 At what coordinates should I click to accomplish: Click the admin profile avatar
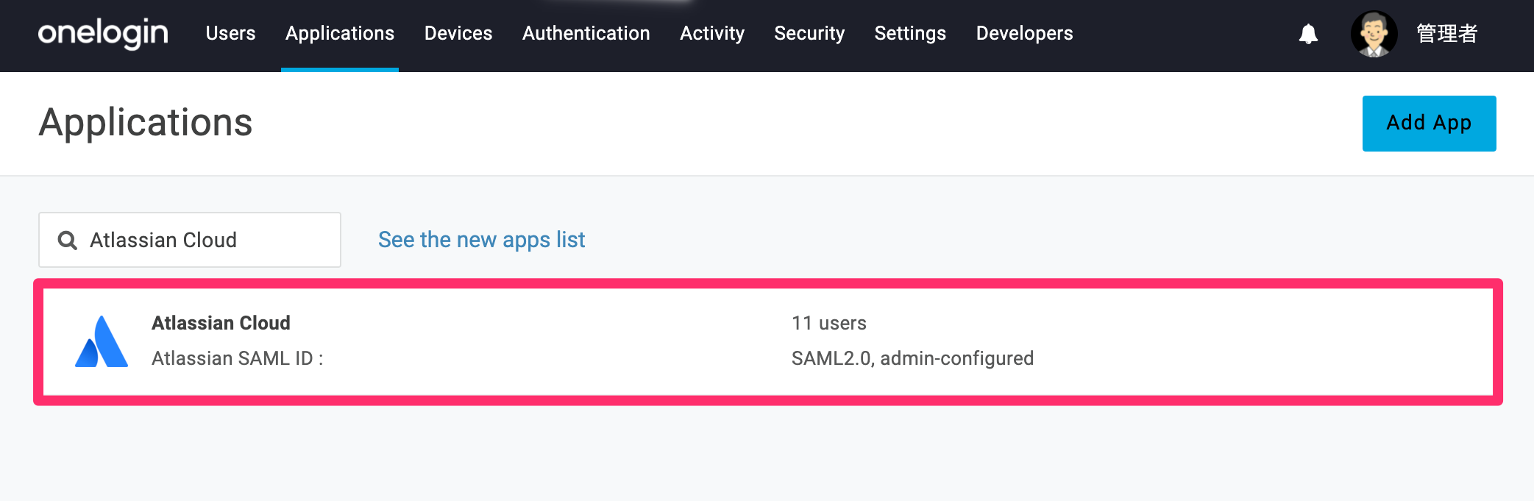coord(1374,34)
